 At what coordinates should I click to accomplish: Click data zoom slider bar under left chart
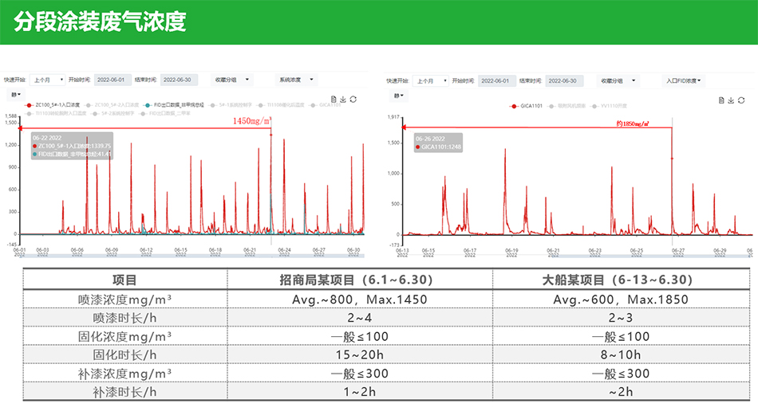coord(192,256)
